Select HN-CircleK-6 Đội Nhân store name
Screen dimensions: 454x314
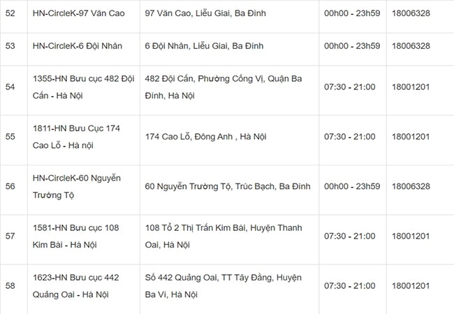point(78,45)
